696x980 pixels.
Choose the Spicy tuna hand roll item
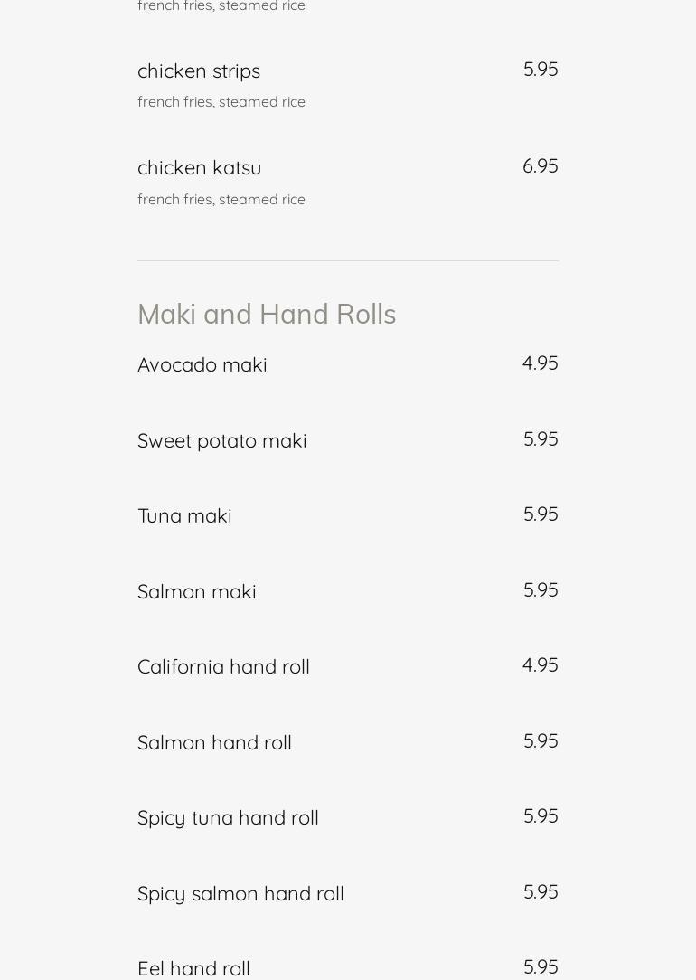coord(228,817)
